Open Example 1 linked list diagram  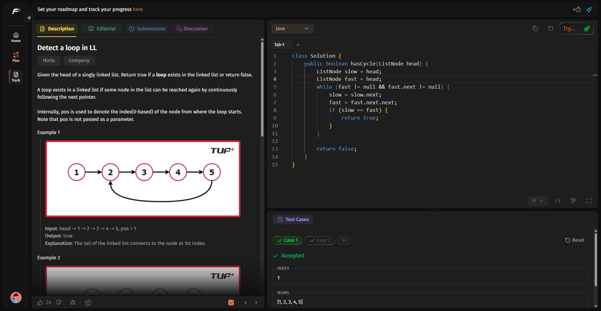(x=143, y=179)
